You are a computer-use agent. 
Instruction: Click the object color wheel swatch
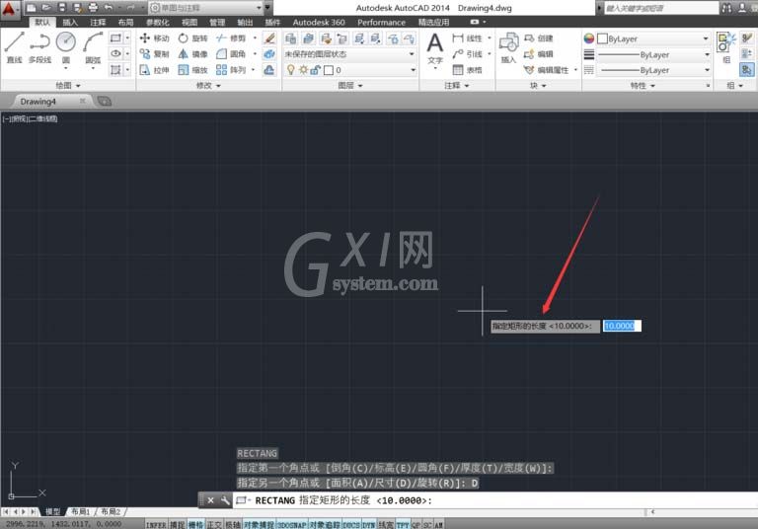(589, 38)
